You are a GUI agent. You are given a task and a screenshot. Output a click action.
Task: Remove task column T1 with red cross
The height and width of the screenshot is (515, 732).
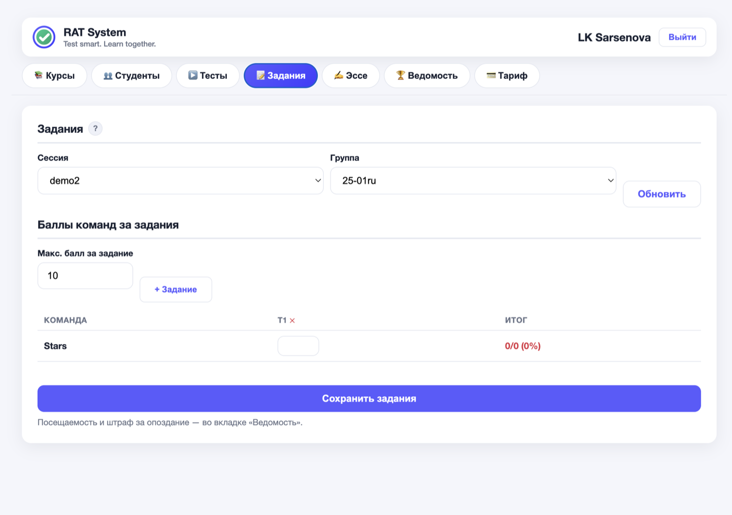click(292, 321)
